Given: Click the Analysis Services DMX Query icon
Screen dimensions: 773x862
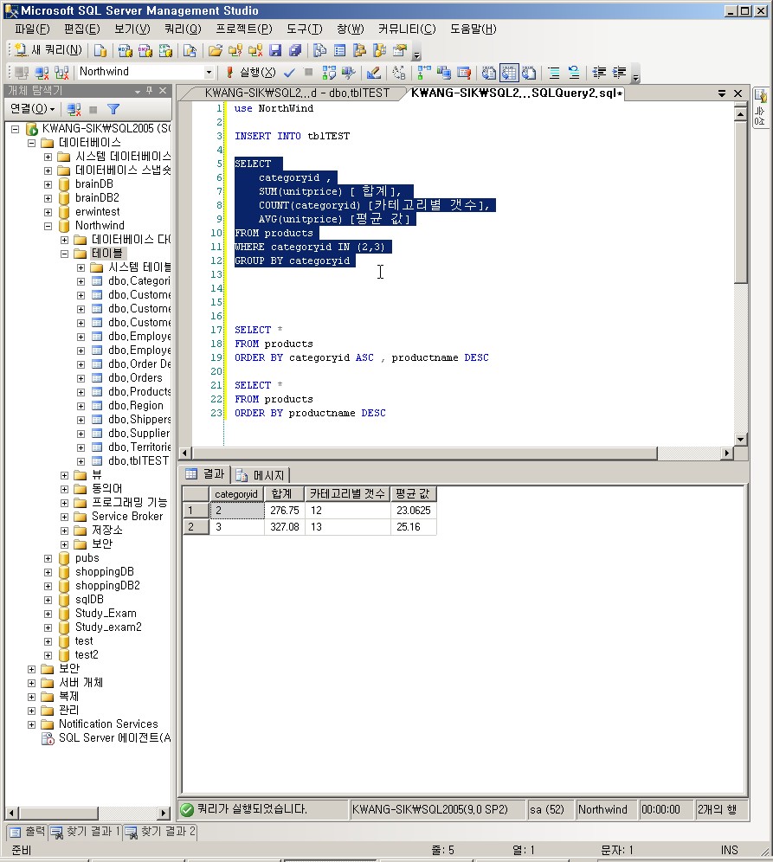Looking at the screenshot, I should tap(145, 50).
